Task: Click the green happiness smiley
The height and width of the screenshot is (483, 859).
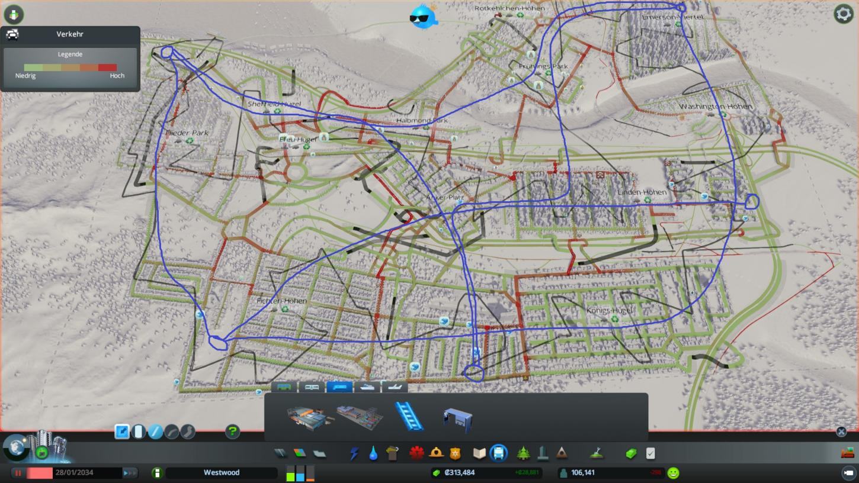Action: pos(673,472)
